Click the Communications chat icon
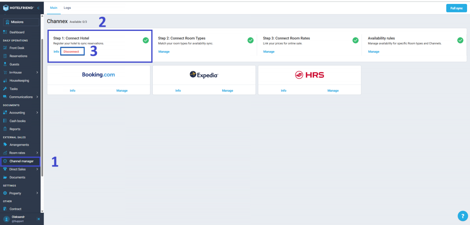470x225 pixels. 5,97
